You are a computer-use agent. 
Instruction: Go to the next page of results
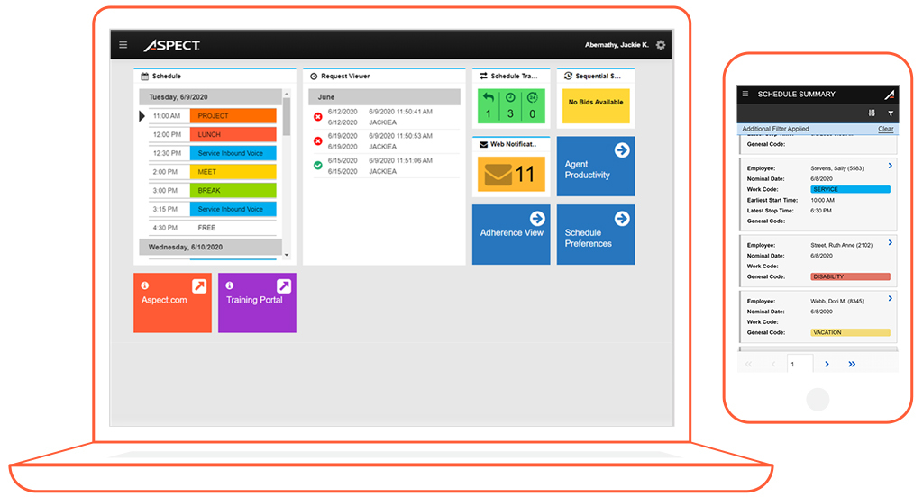pos(827,364)
